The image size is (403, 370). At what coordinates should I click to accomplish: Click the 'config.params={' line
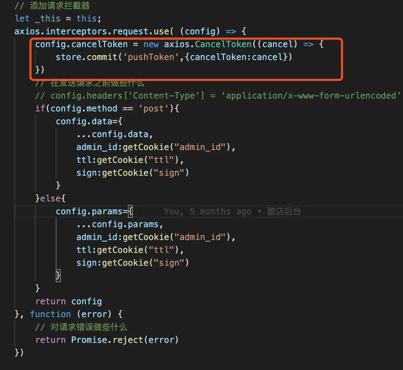click(94, 211)
